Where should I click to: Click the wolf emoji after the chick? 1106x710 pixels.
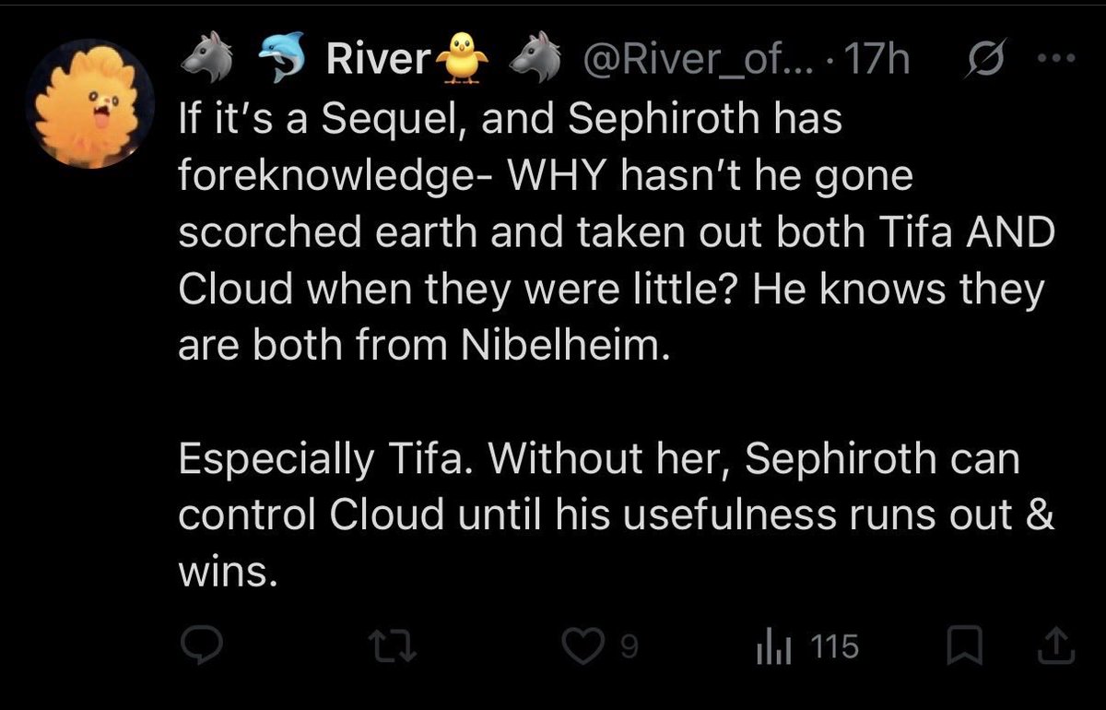(x=536, y=62)
